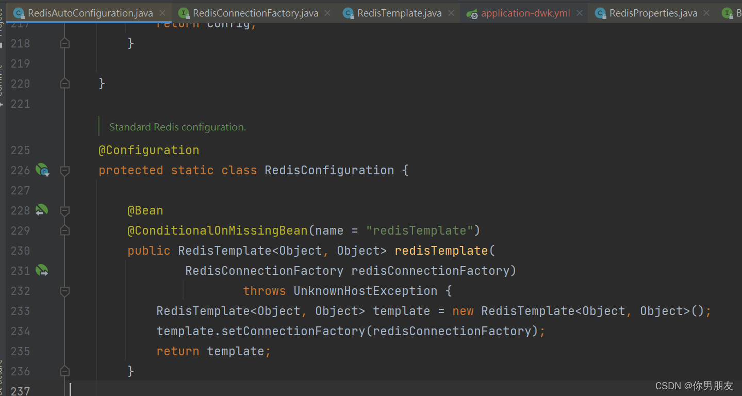Viewport: 742px width, 396px height.
Task: Click line number 221 in the gutter
Action: [21, 104]
